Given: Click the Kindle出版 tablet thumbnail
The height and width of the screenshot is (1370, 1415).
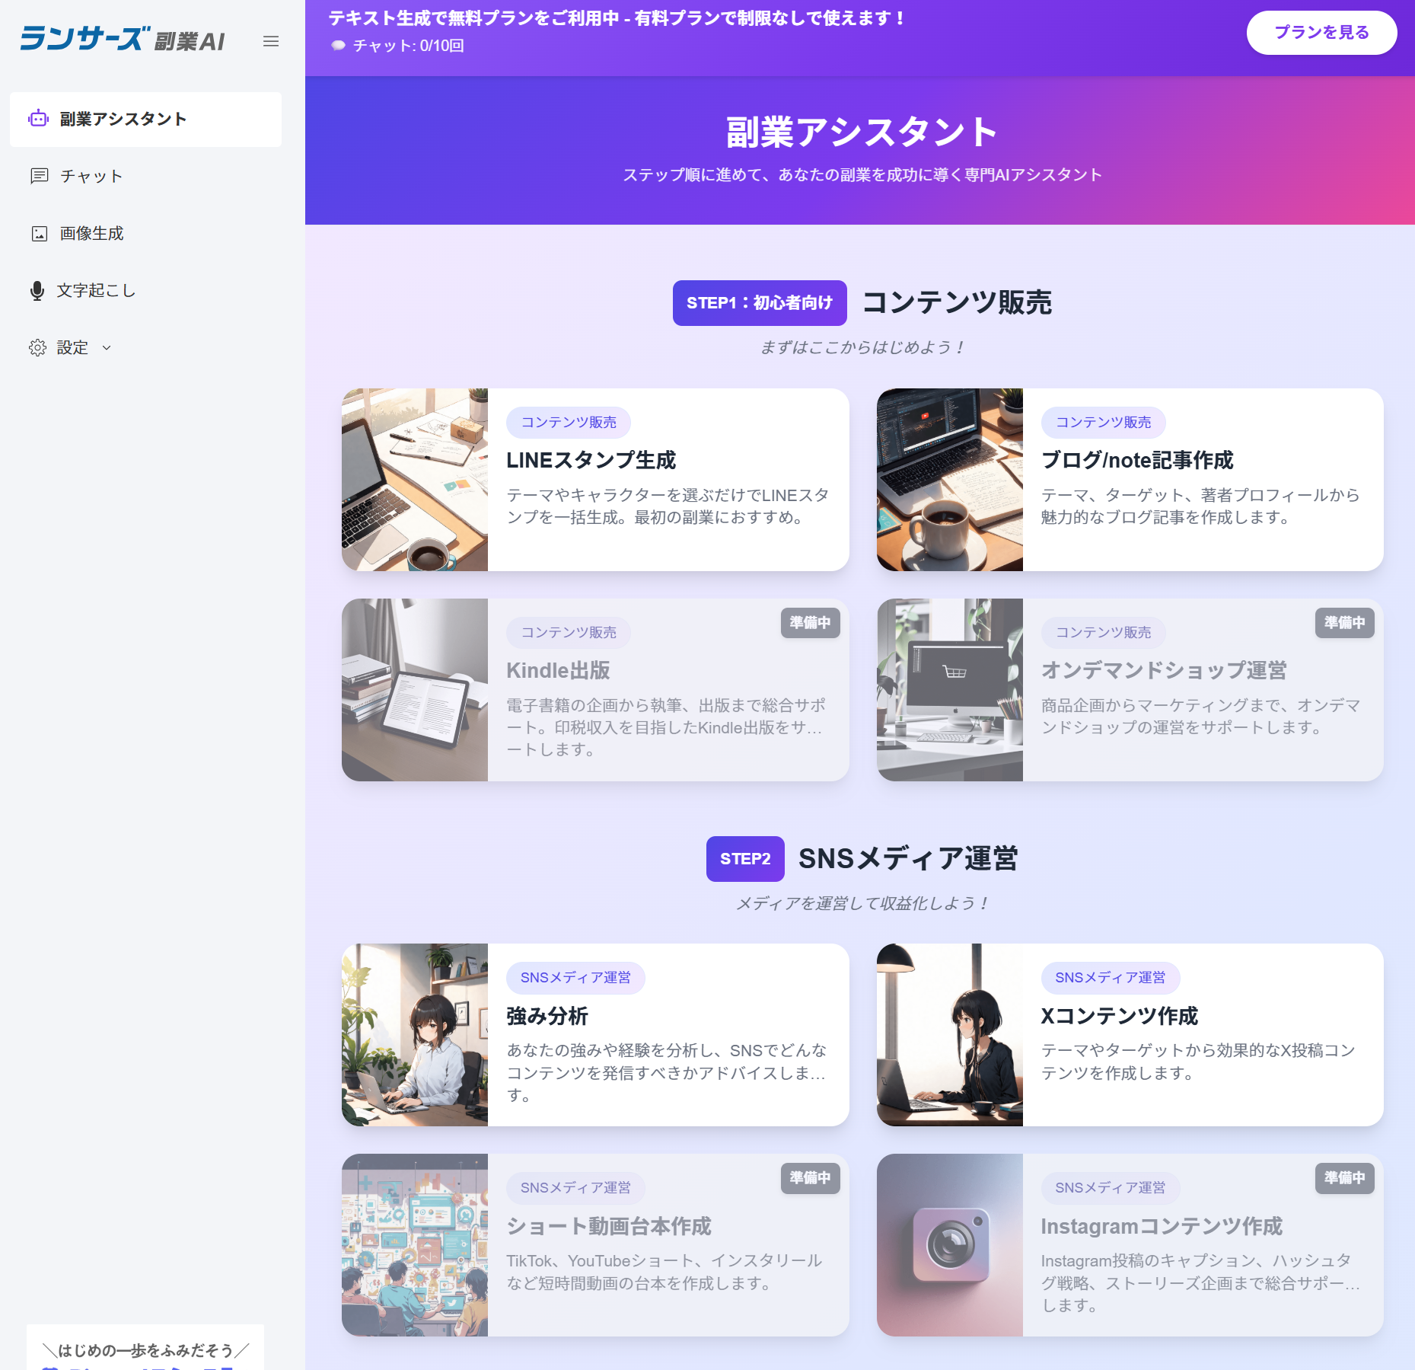Looking at the screenshot, I should (415, 690).
